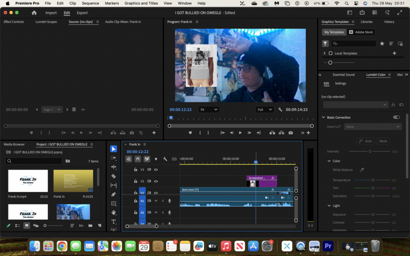Collapse the Basic Correction section
Viewport: 410px width, 256px height.
pyautogui.click(x=324, y=117)
